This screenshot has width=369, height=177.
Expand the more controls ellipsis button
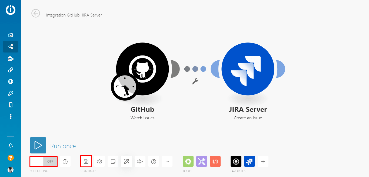pos(167,162)
